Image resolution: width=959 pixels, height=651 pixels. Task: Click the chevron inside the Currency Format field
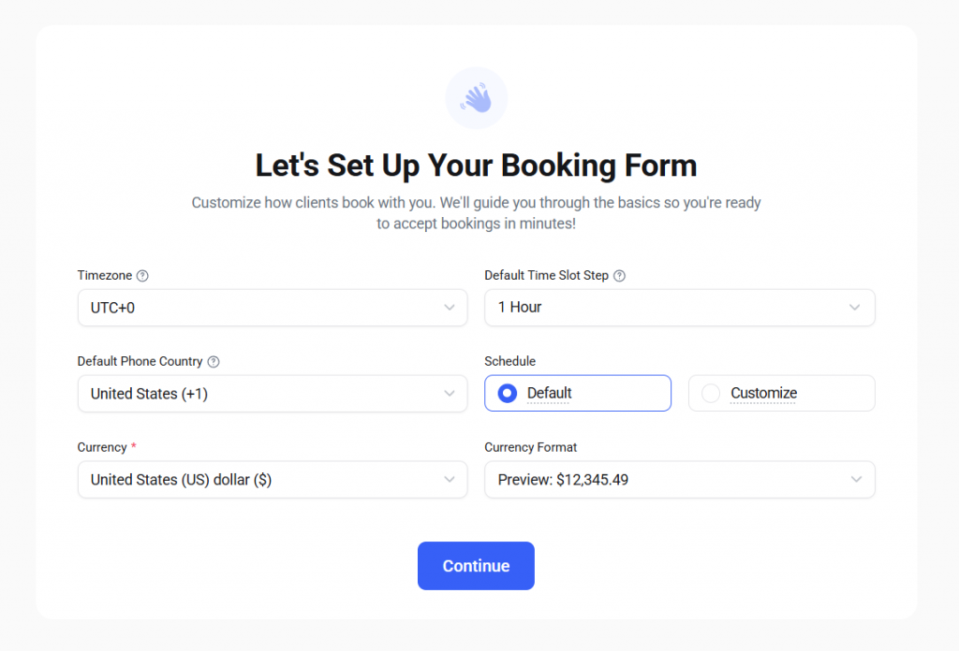click(x=853, y=479)
